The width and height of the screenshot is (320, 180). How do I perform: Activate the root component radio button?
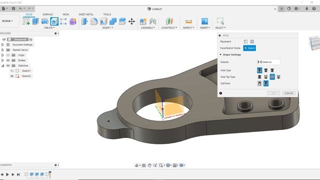(x=31, y=39)
